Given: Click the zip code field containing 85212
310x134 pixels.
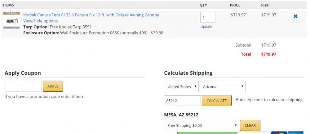Looking at the screenshot, I should click(182, 101).
